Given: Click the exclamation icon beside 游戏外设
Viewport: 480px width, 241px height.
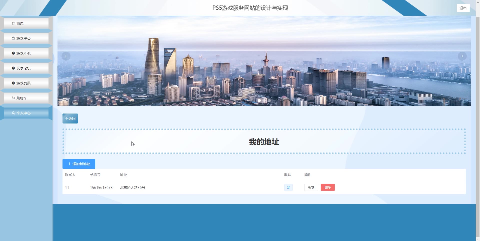Looking at the screenshot, I should 13,53.
